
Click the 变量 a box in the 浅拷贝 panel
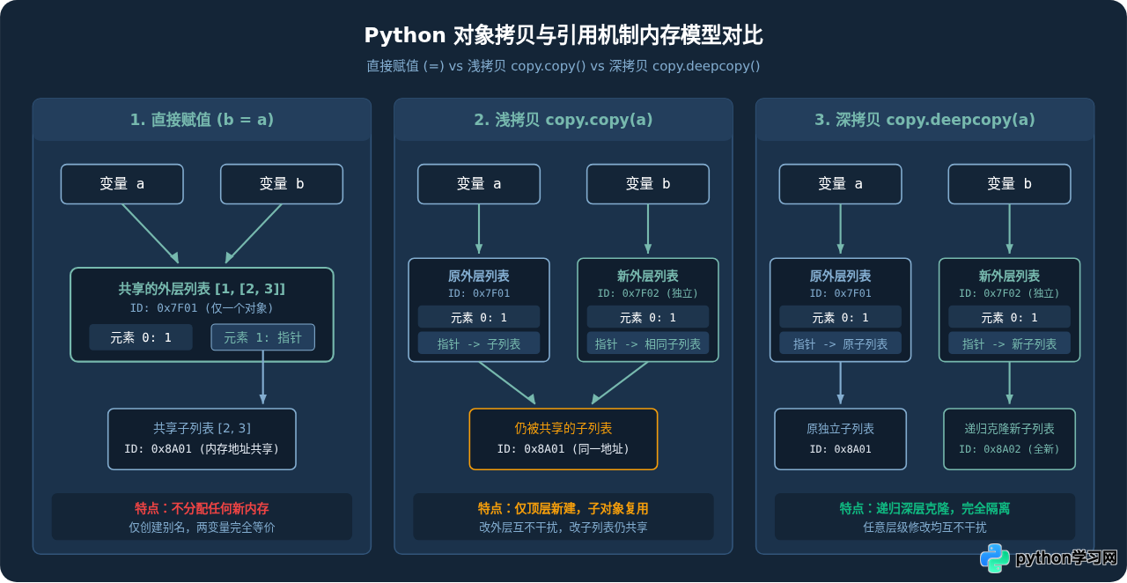tap(479, 184)
